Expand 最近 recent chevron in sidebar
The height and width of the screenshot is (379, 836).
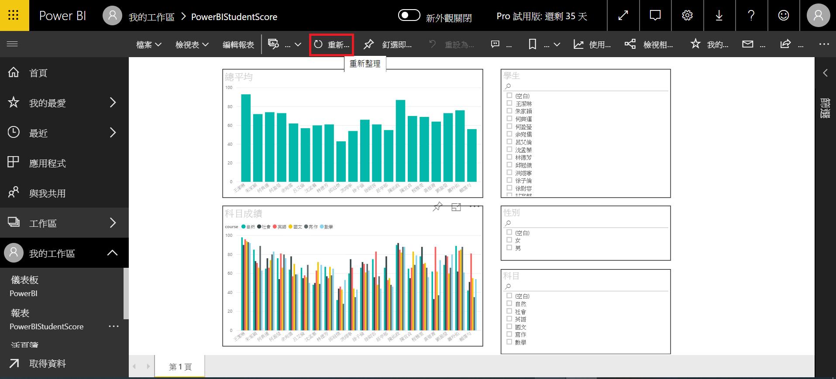pyautogui.click(x=113, y=133)
